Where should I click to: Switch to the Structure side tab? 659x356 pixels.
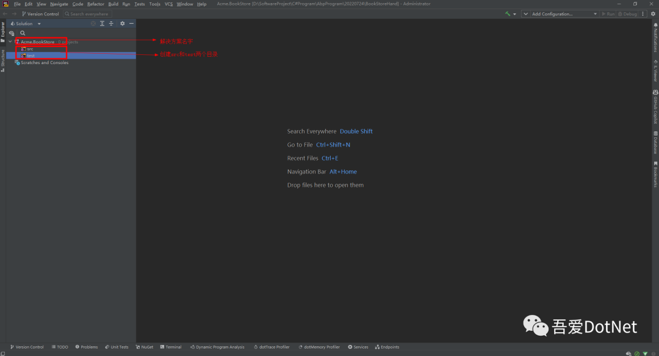point(3,61)
